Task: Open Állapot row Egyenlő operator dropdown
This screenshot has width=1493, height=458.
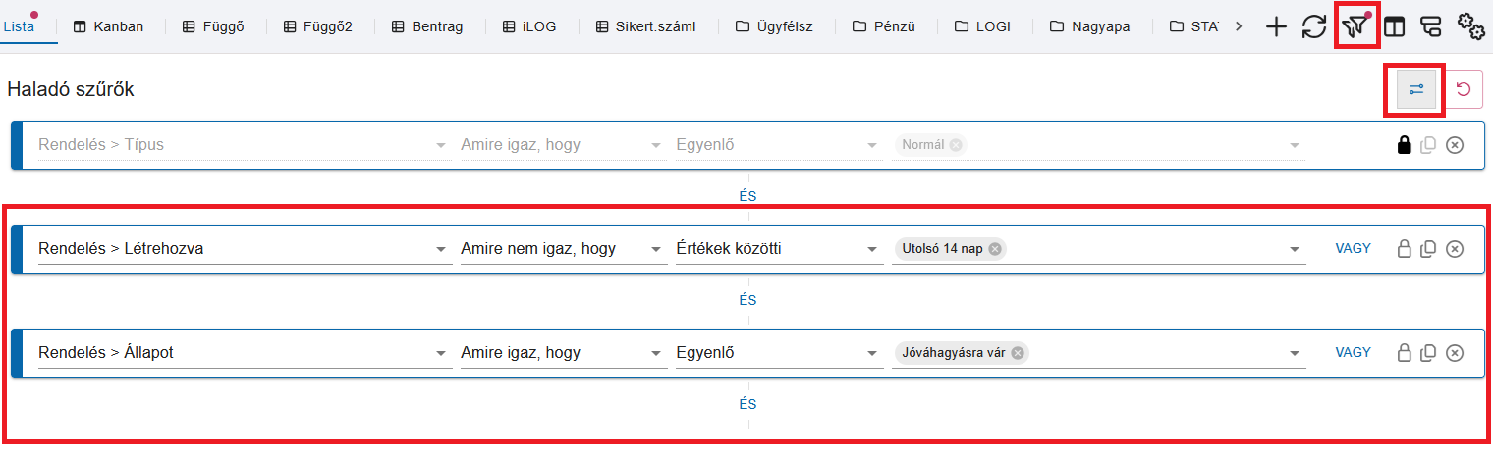Action: 779,353
